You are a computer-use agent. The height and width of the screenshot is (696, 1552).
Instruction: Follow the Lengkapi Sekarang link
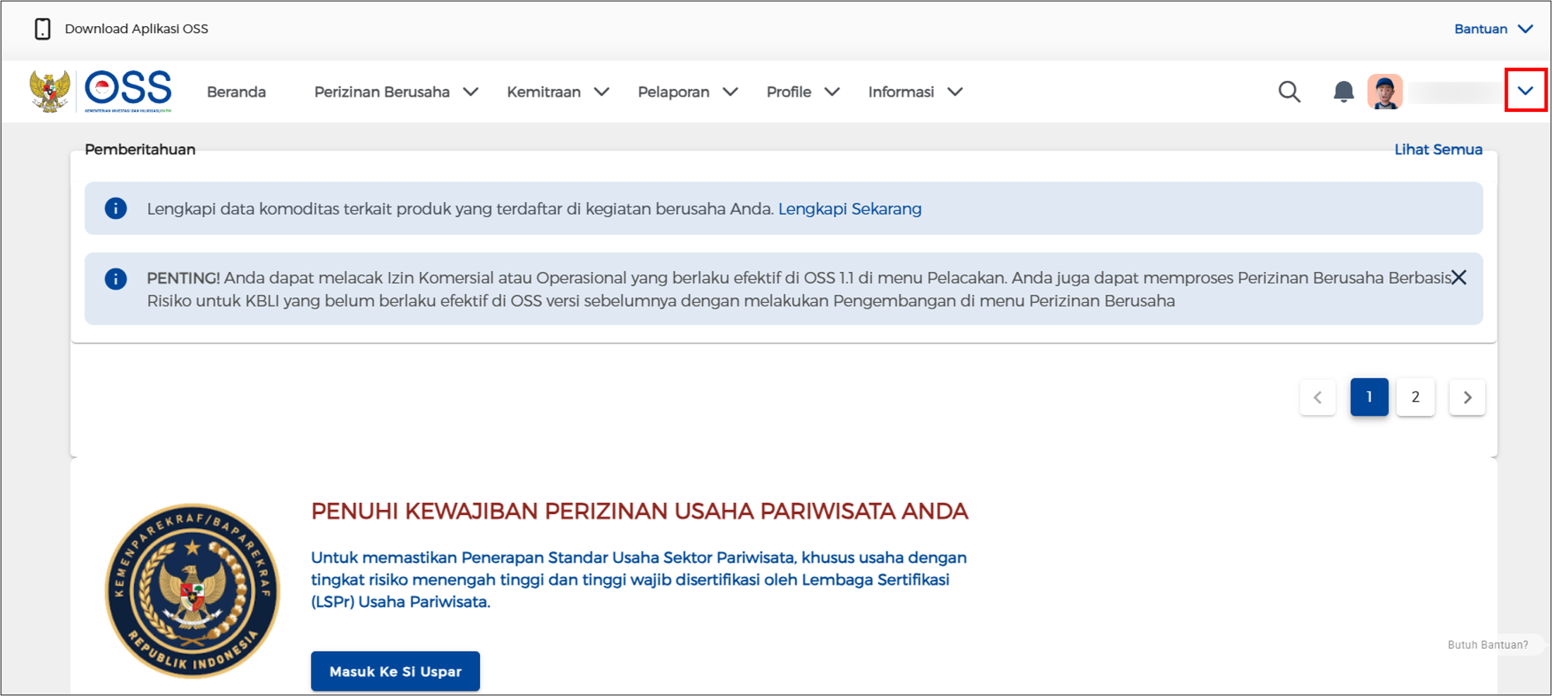(x=849, y=209)
